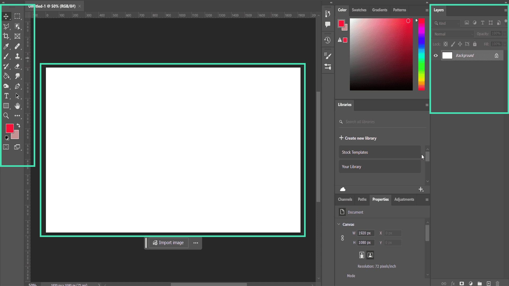Select the Hand tool
The image size is (509, 286).
point(17,106)
